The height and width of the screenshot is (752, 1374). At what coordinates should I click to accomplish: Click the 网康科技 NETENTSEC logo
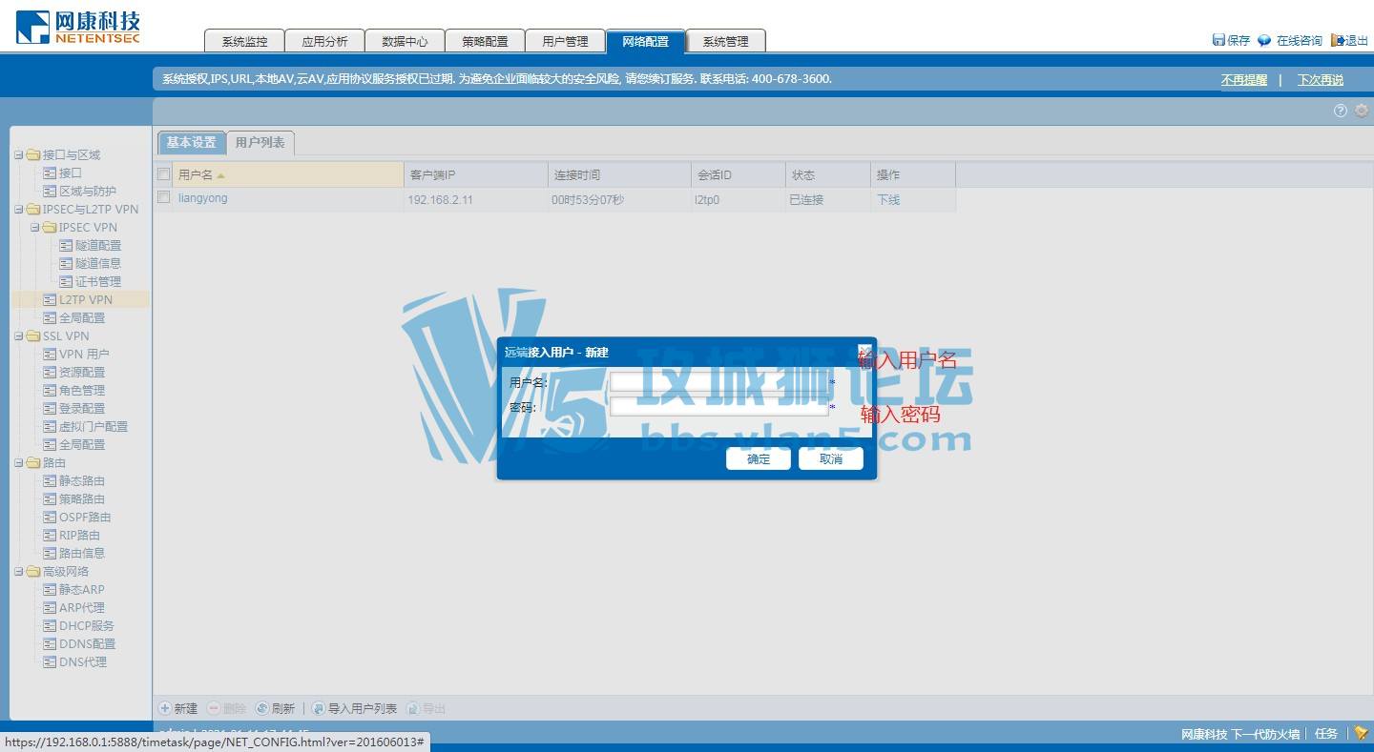(x=78, y=27)
